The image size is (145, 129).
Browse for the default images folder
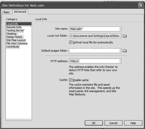[x=125, y=51]
